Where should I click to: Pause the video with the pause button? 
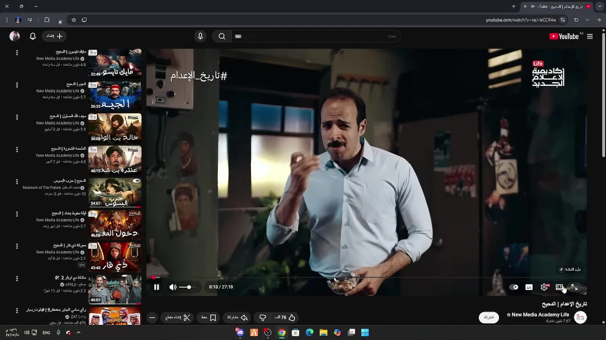[x=156, y=287]
